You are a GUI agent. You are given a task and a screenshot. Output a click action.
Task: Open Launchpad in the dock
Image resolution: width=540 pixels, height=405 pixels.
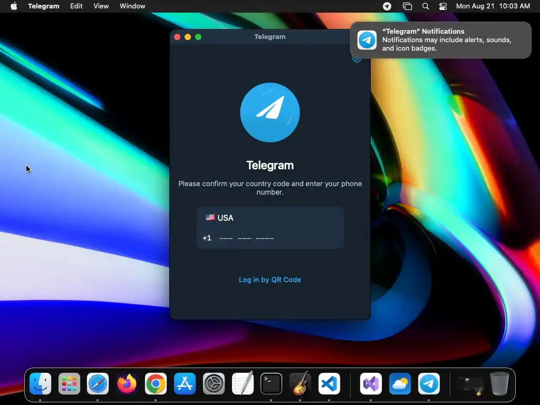(x=69, y=383)
